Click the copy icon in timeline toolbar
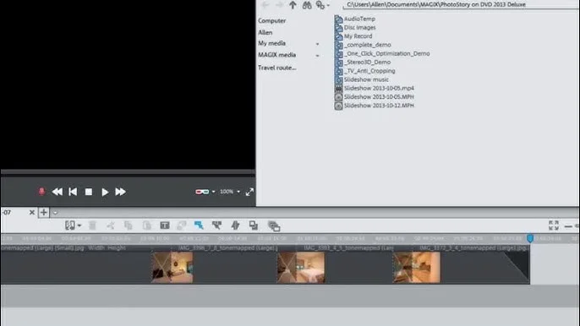Screen dimensions: 580x326 point(129,225)
